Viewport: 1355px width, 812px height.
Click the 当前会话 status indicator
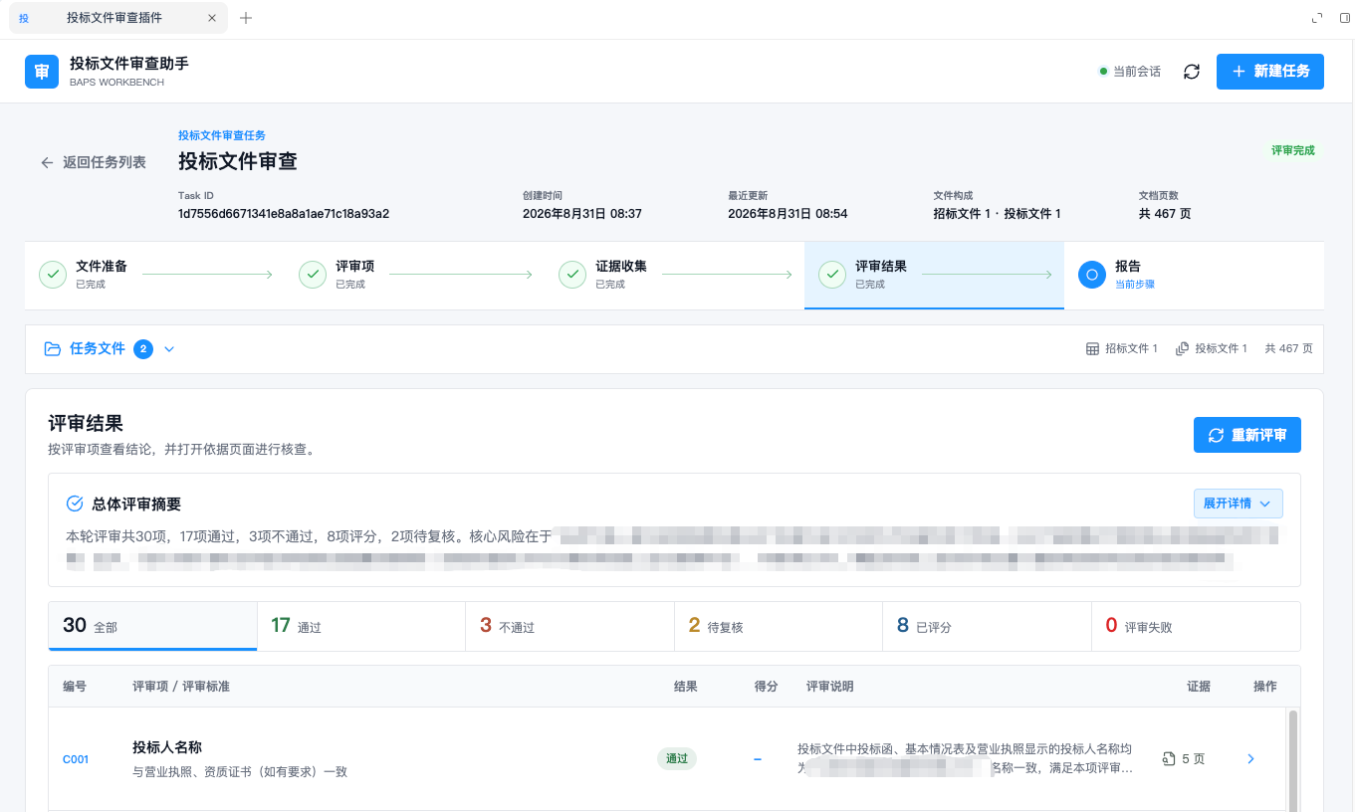pyautogui.click(x=1130, y=72)
